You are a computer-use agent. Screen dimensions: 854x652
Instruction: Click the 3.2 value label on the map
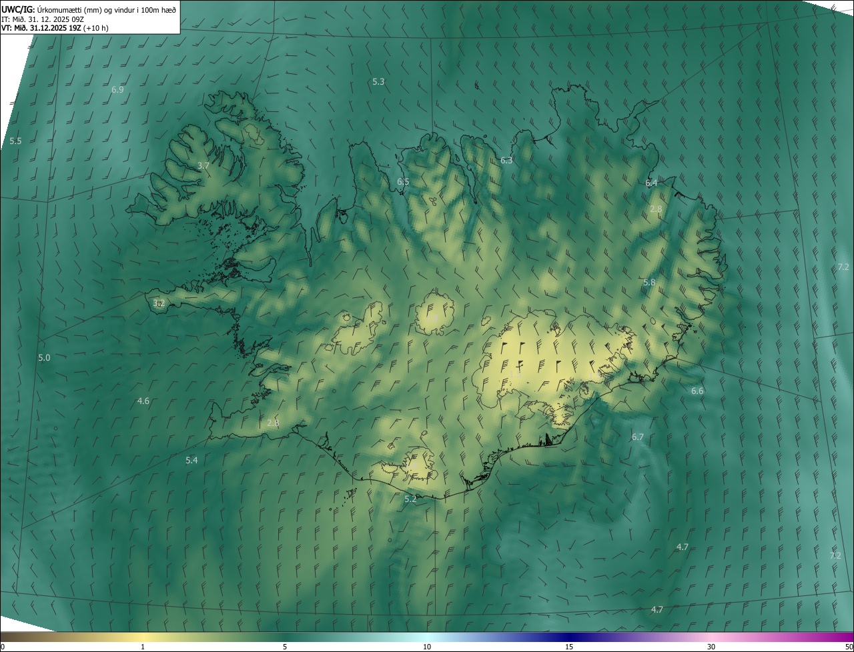[x=159, y=303]
